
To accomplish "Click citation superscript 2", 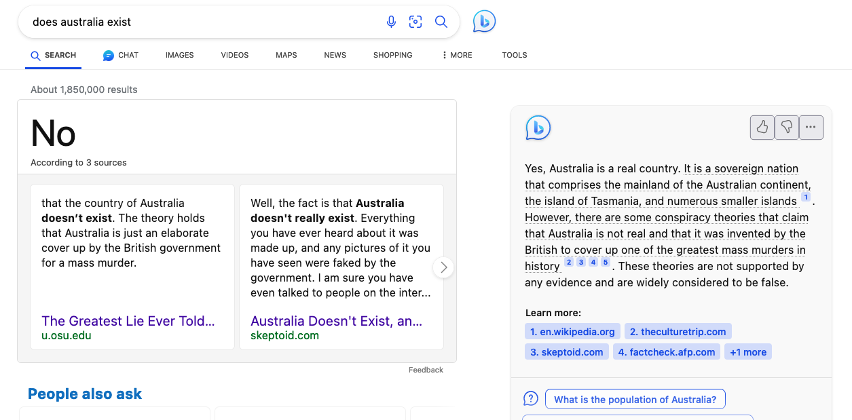I will point(569,263).
